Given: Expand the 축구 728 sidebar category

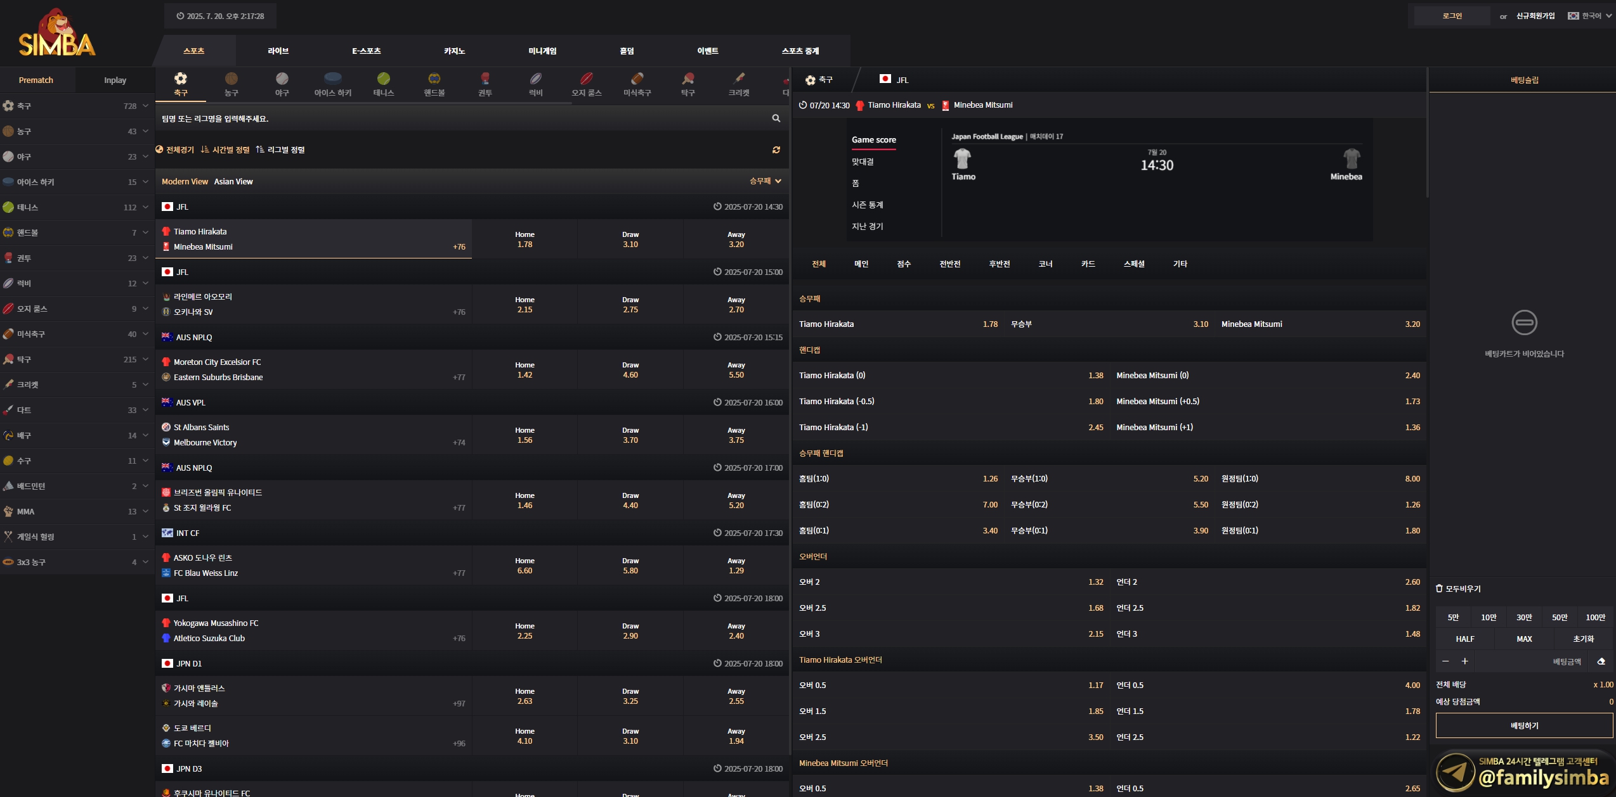Looking at the screenshot, I should (76, 106).
